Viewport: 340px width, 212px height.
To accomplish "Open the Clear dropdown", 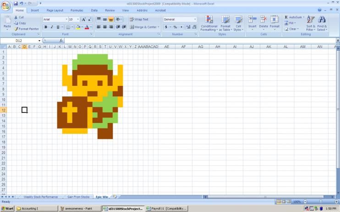I will pos(291,29).
